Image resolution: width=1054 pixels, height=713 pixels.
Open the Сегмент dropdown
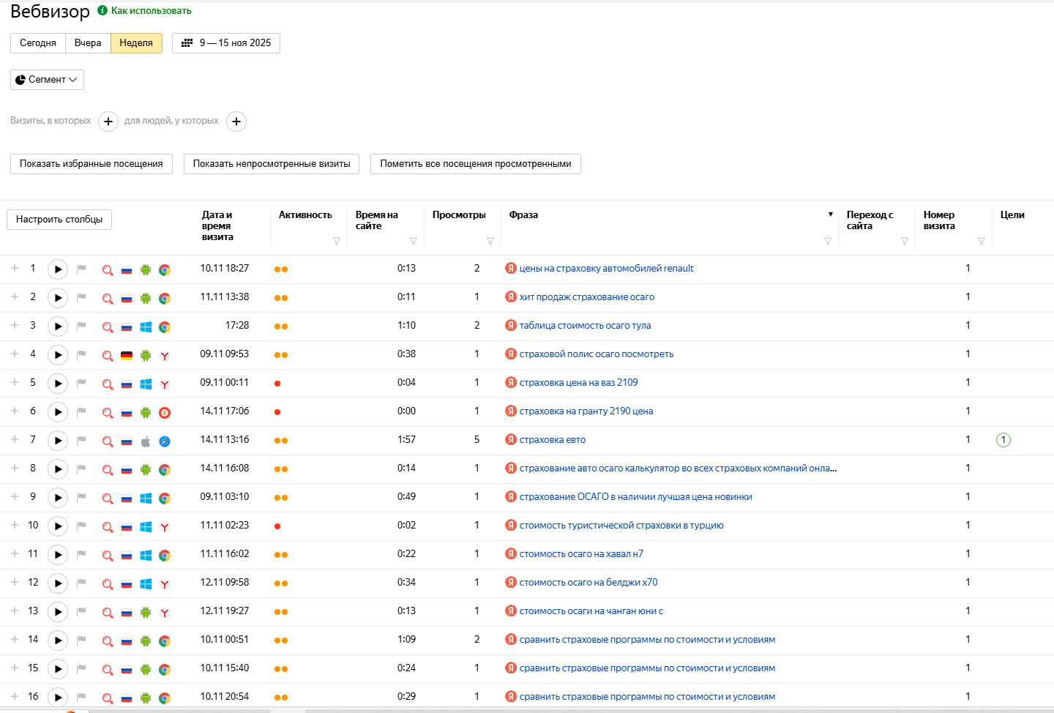tap(47, 80)
